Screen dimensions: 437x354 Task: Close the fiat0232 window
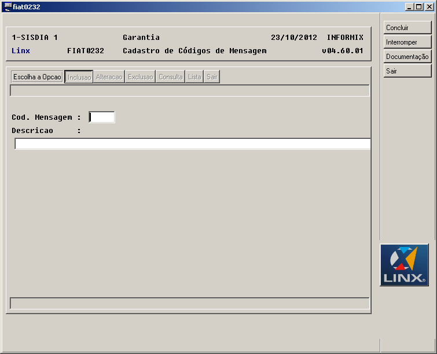[429, 7]
